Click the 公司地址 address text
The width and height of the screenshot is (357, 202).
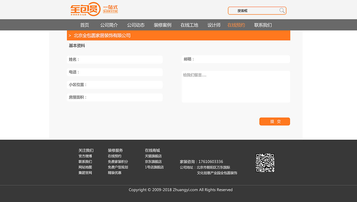coord(209,170)
